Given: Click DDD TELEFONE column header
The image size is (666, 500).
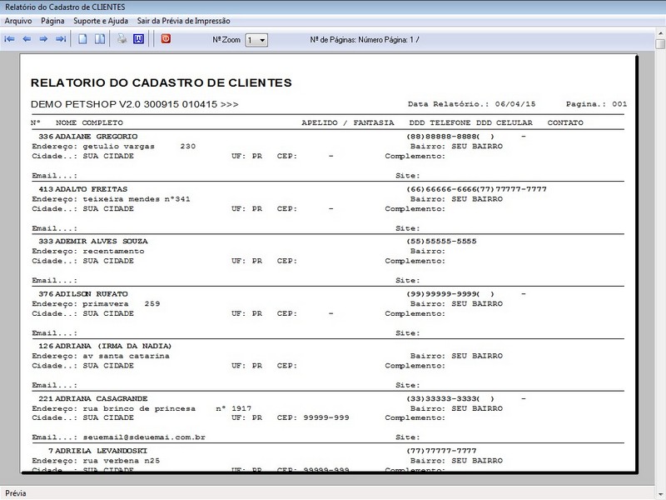Looking at the screenshot, I should point(440,122).
